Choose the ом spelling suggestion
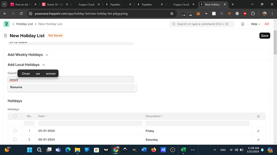This screenshot has width=277, height=155. click(38, 74)
